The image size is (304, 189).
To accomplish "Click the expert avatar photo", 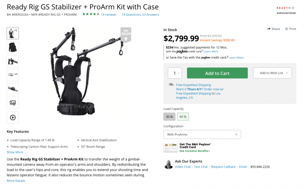I will [x=168, y=164].
